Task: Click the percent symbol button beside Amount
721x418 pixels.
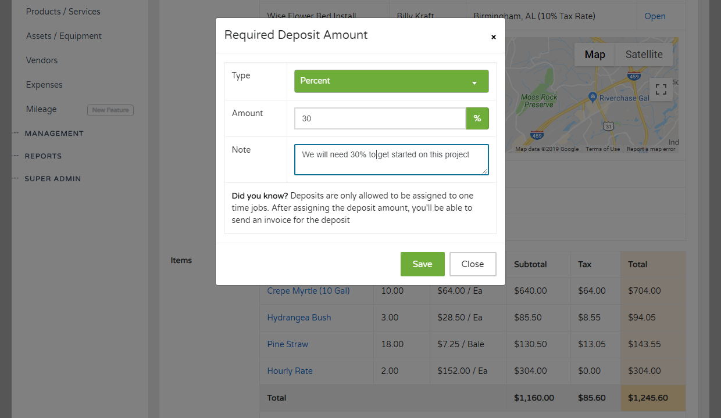Action: [x=477, y=118]
